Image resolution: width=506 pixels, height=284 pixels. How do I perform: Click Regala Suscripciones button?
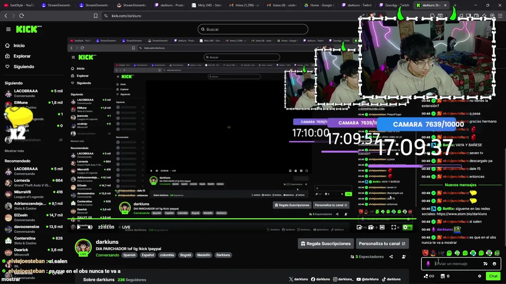[325, 244]
